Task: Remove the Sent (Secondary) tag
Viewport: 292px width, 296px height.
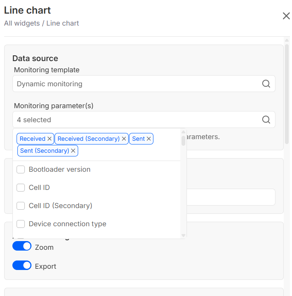Action: [73, 151]
